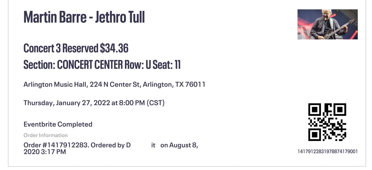Viewport: 372px width, 170px height.
Task: Click the Arlington Music Hall address text
Action: [114, 85]
